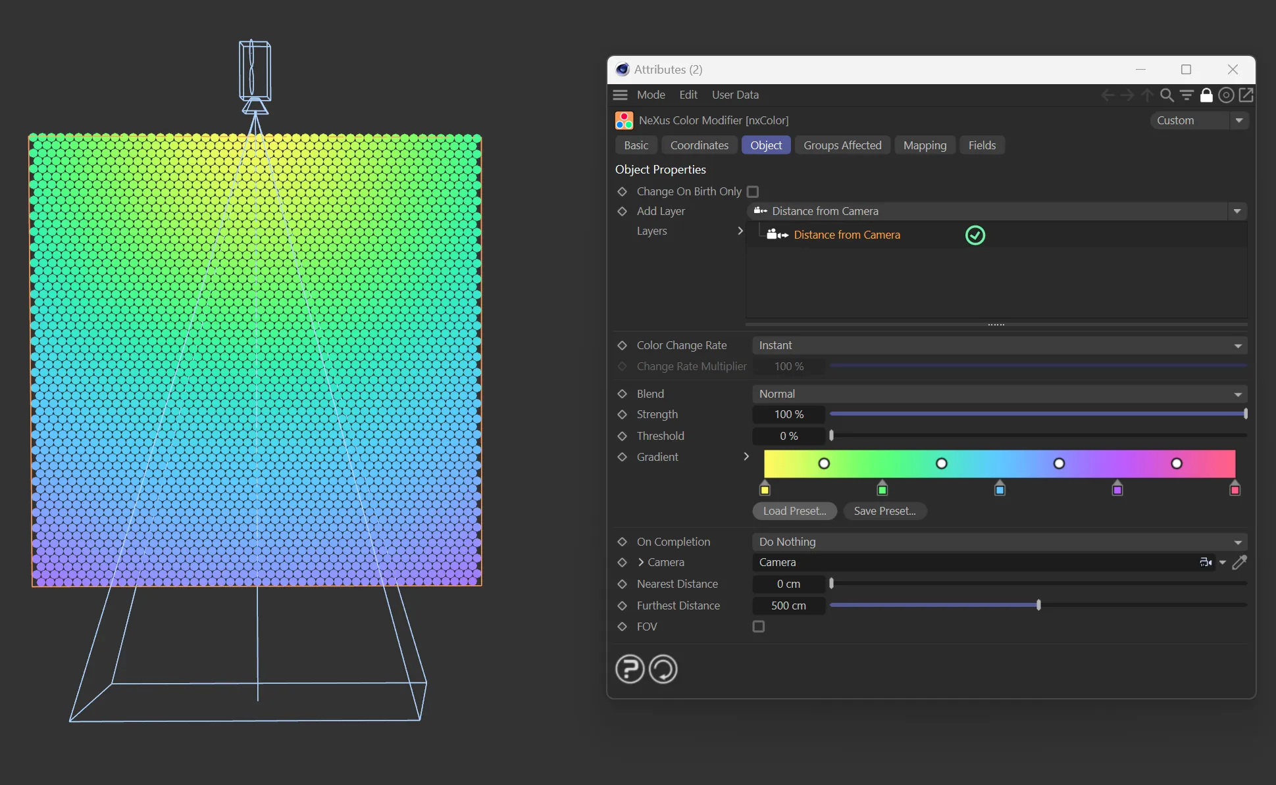Enable Change On Birth Only checkbox
Screen dimensions: 1276x785
(753, 191)
